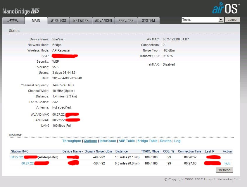Image resolution: width=247 pixels, height=187 pixels.
Task: View the ARP Table
Action: pos(127,141)
